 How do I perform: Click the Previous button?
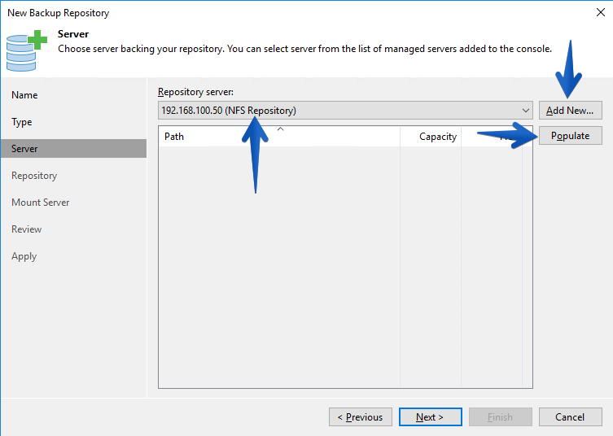click(x=361, y=417)
